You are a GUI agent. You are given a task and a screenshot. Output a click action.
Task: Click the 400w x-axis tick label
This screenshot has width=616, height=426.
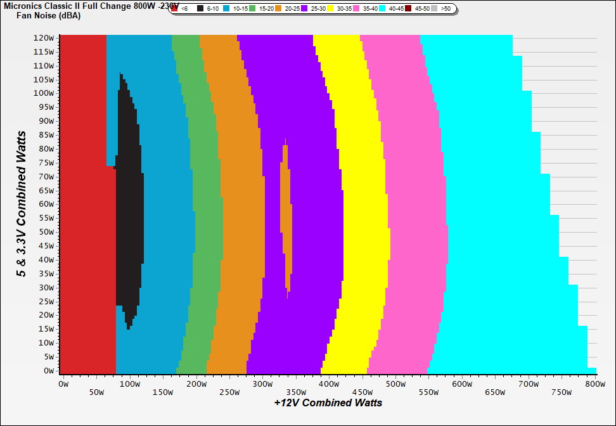click(328, 384)
